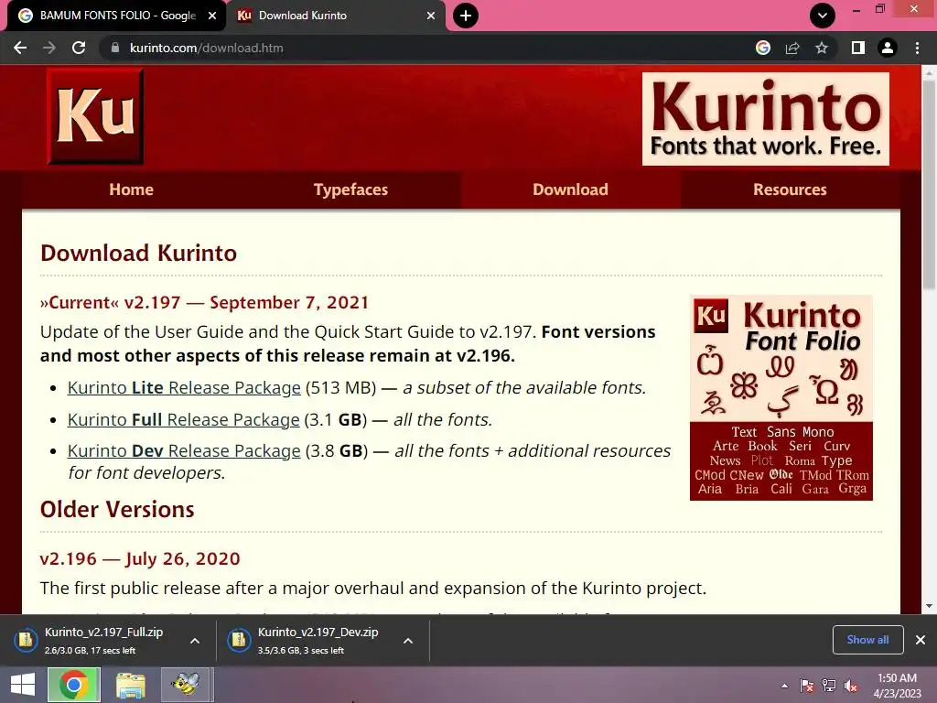Click the lock icon beside kurinto.com
This screenshot has height=703, width=937.
(x=115, y=48)
